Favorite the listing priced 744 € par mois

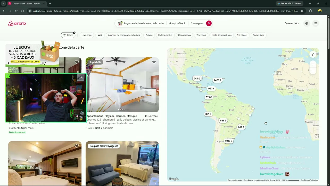[77, 62]
